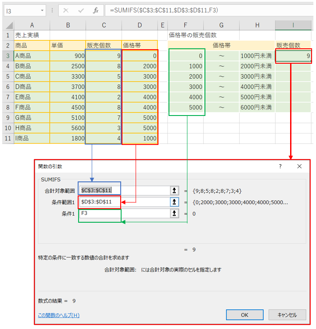Click the 条件1 input field containing F3
Image resolution: width=316 pixels, height=329 pixels.
coord(125,213)
